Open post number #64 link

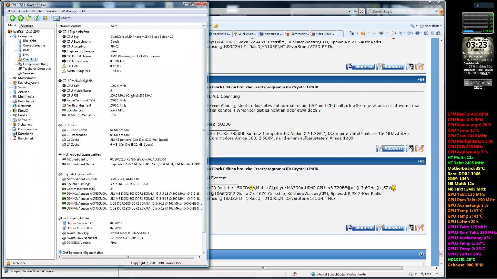421,79
